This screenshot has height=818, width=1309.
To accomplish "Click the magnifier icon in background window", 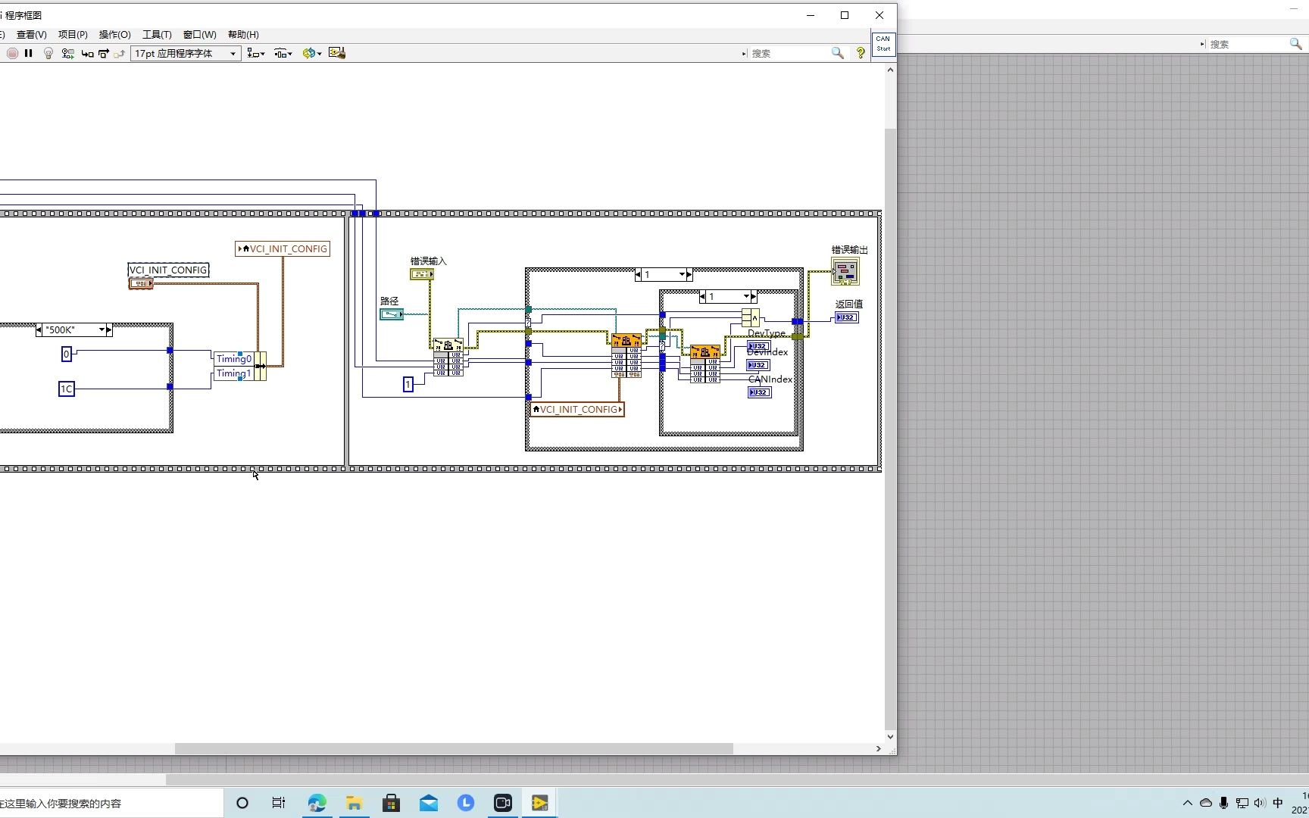I will [x=1295, y=45].
